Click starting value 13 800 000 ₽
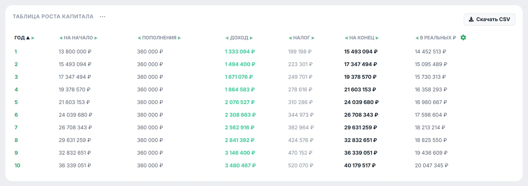Viewport: 528px width, 186px height. pyautogui.click(x=75, y=52)
